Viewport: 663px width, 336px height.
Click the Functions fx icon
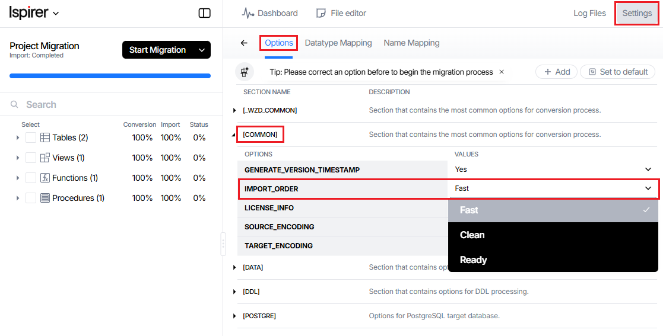click(45, 178)
